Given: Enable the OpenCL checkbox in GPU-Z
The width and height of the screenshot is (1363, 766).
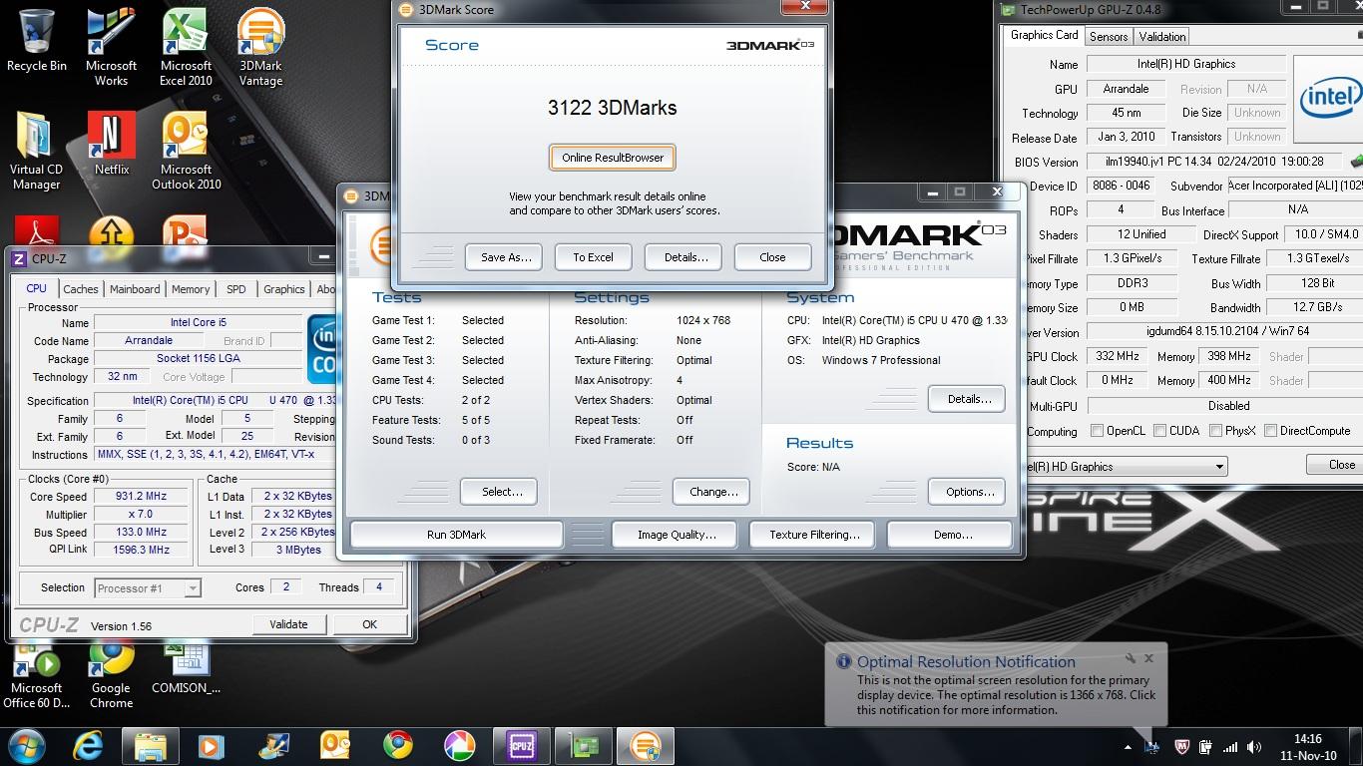Looking at the screenshot, I should click(x=1097, y=431).
